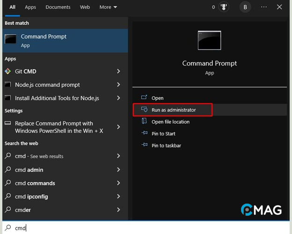Click the search icon beside cmder
Viewport: 292px width, 234px height.
point(8,210)
